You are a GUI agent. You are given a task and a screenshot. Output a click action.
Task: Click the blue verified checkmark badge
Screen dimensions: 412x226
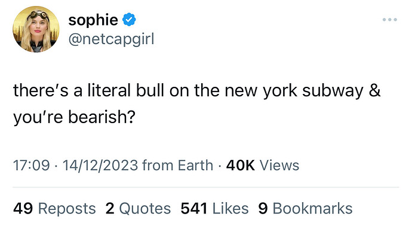tap(129, 20)
